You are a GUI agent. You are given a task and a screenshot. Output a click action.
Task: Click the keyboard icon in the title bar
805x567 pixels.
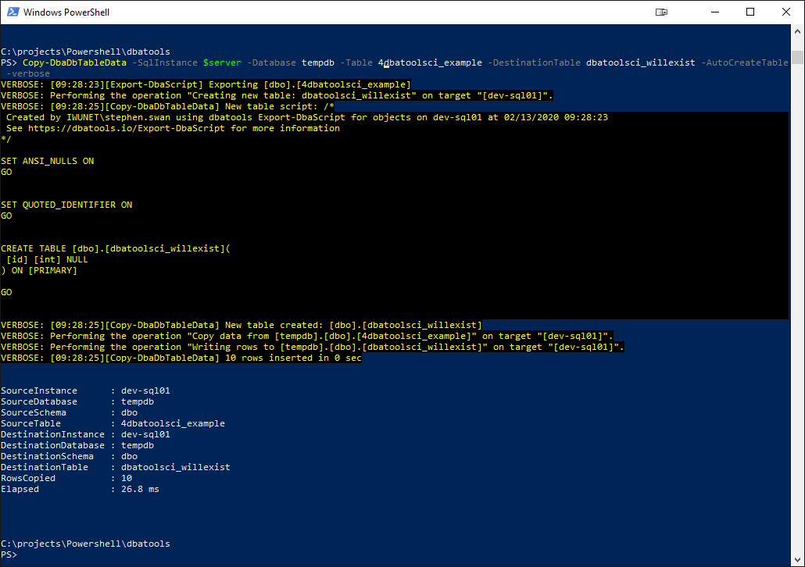[663, 12]
